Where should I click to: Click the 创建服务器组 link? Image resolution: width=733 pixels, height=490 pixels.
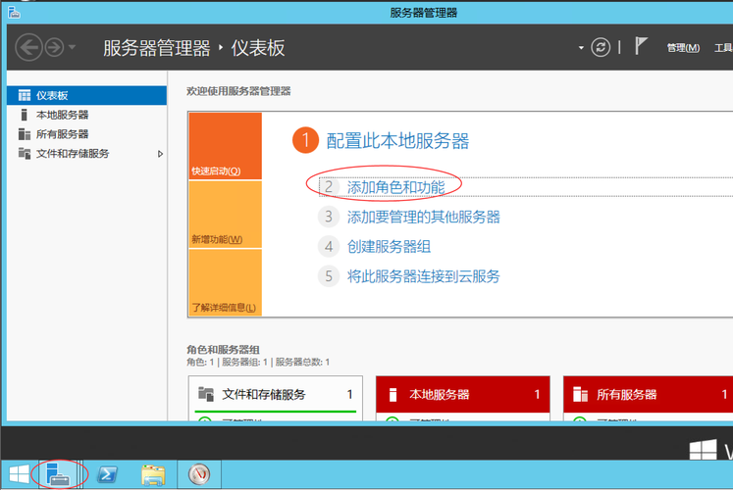click(x=389, y=246)
